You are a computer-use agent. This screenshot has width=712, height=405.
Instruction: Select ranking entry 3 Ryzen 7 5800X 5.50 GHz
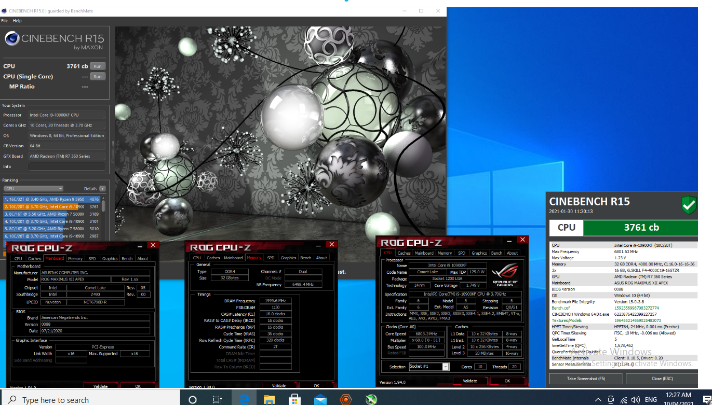[x=52, y=214]
